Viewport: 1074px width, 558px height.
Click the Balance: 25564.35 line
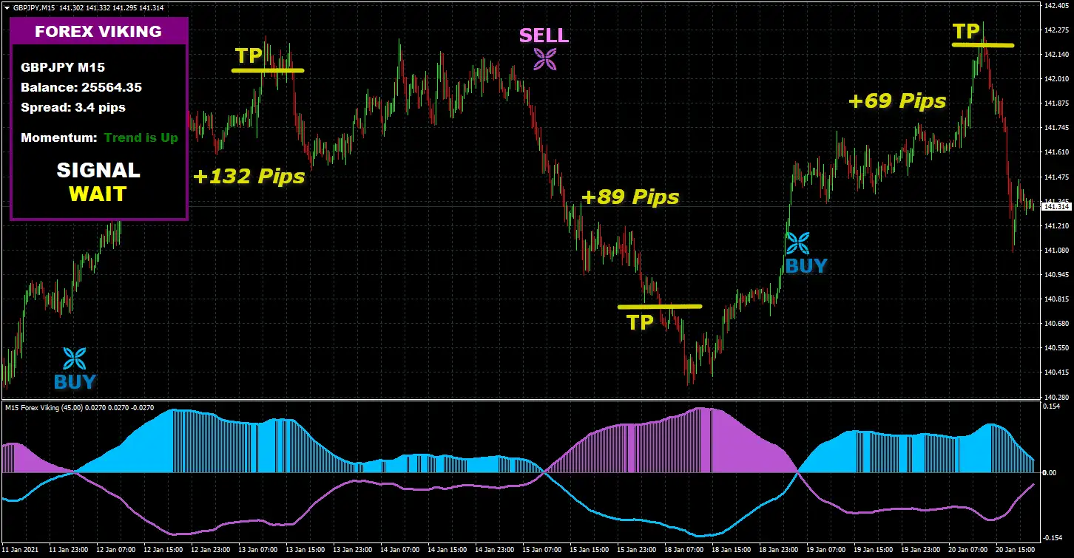[81, 87]
